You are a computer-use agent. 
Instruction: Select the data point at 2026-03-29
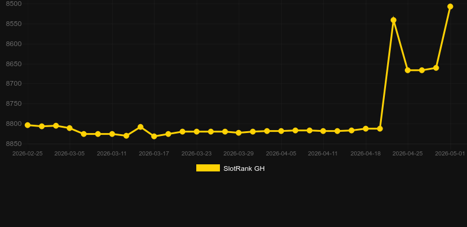point(239,133)
